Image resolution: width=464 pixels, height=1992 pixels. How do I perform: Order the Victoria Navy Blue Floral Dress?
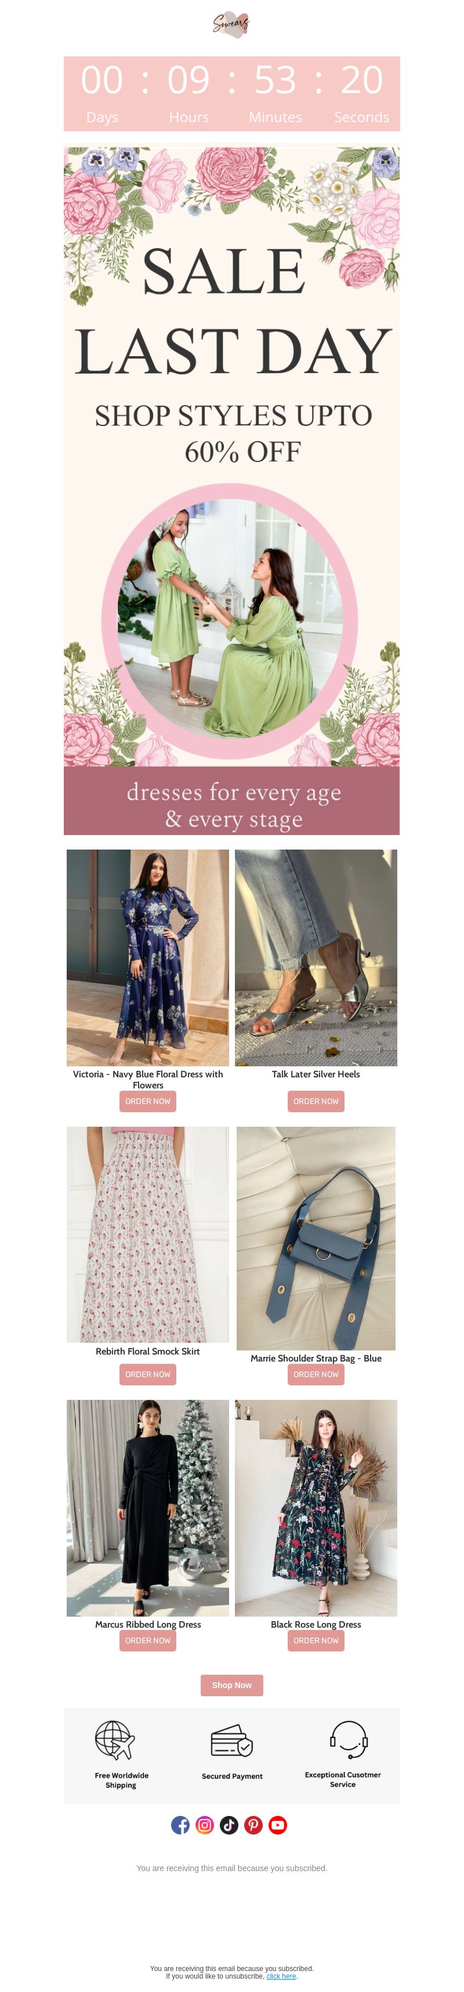point(147,1101)
